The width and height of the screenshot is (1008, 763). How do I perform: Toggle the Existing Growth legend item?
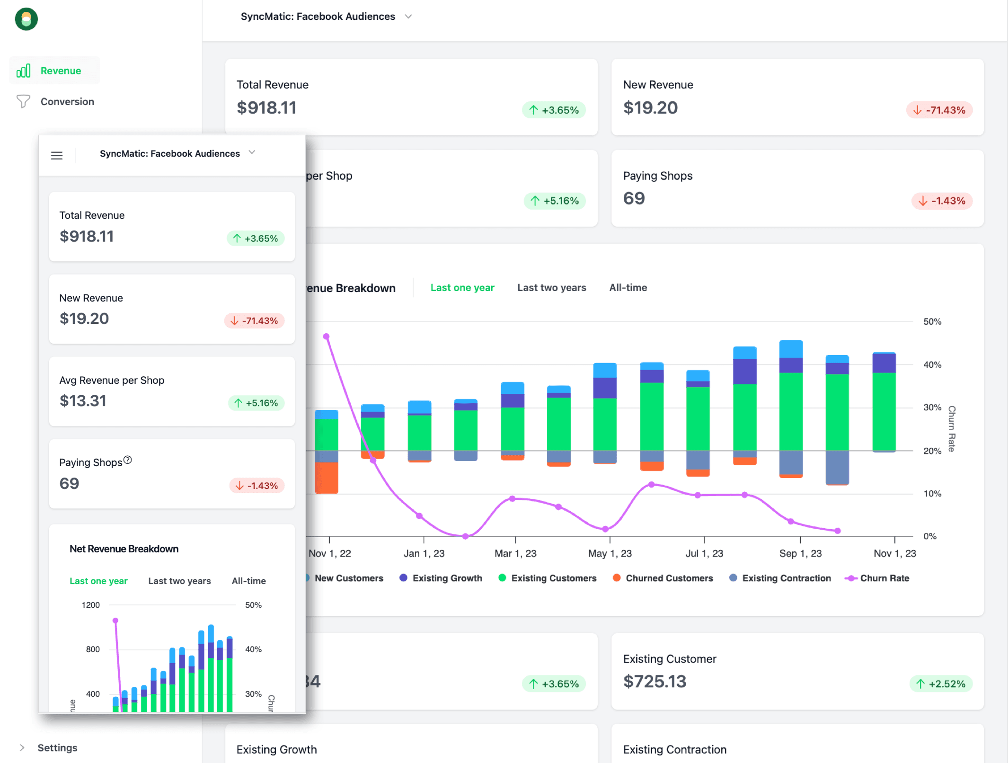click(x=441, y=578)
